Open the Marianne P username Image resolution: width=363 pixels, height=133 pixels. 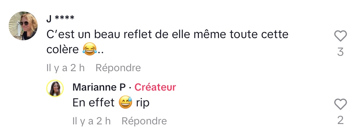(99, 87)
